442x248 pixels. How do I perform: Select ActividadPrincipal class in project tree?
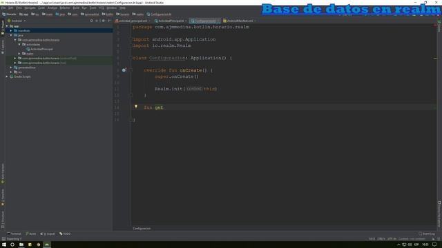39,49
